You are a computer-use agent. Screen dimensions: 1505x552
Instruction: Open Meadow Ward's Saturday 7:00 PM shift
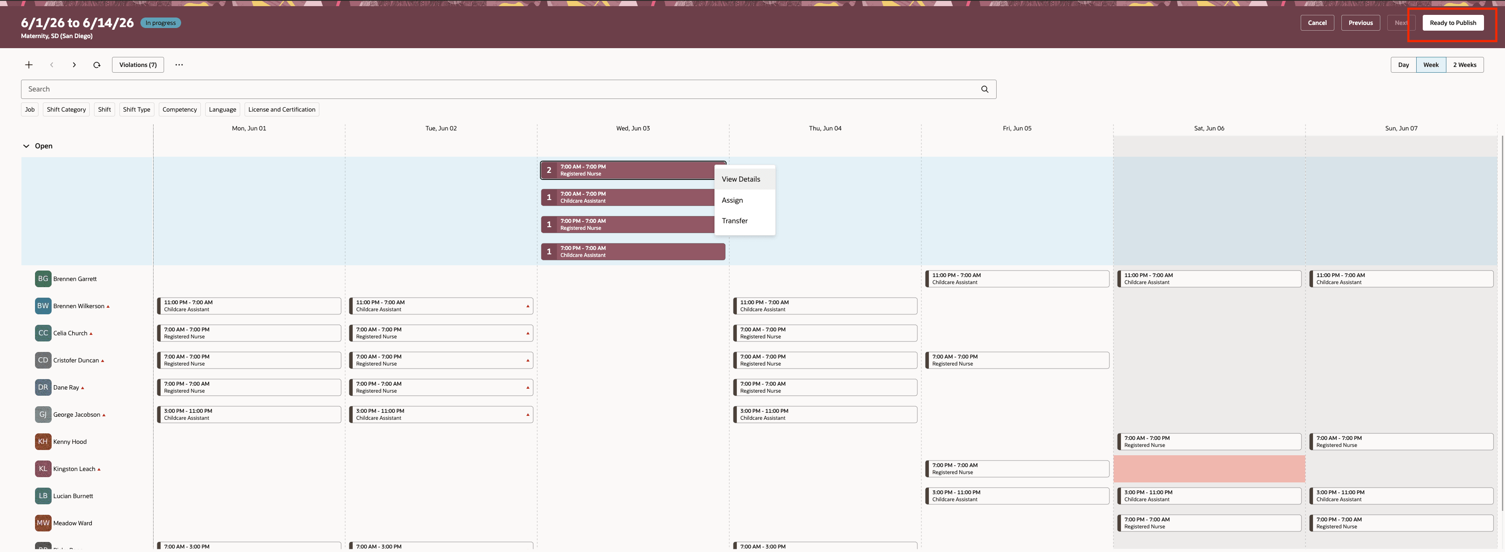tap(1209, 523)
